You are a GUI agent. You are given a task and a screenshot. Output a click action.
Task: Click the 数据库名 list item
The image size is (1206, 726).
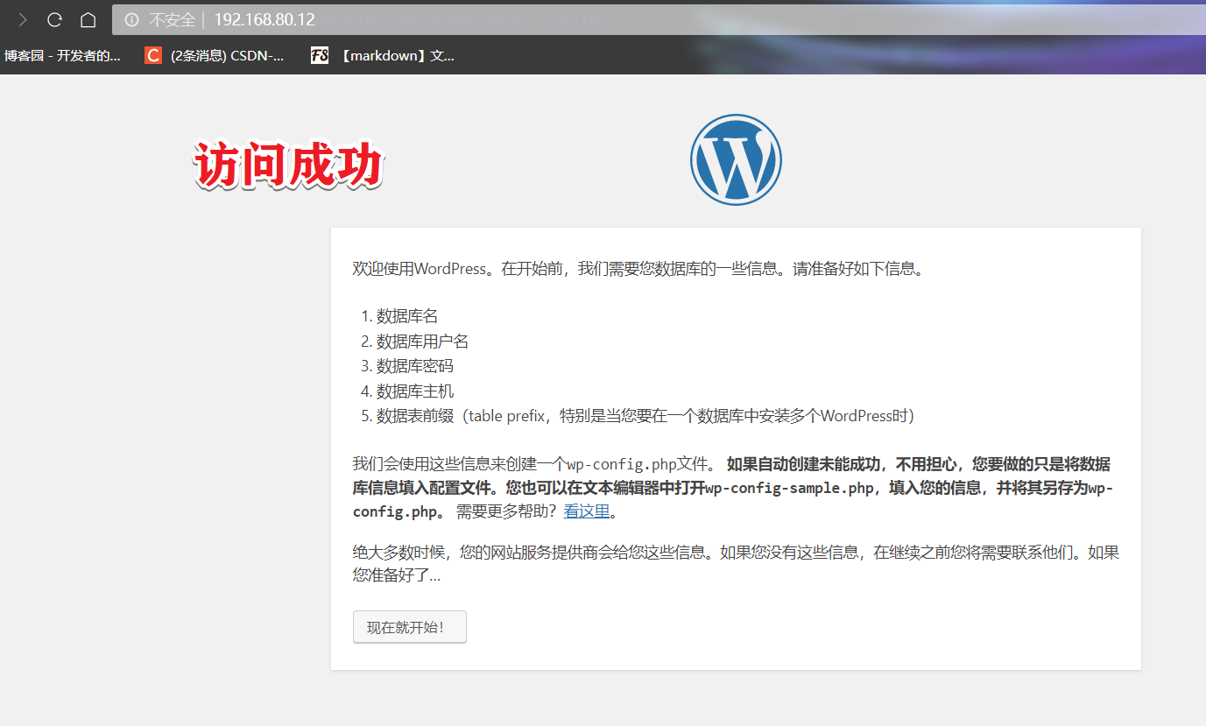[407, 316]
